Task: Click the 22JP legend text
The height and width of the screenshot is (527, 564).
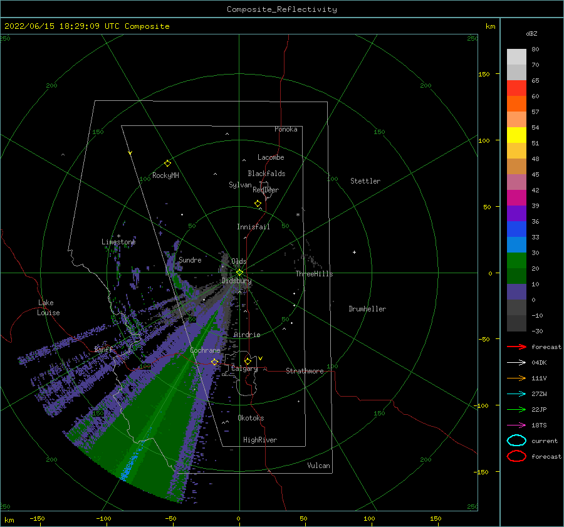Action: pyautogui.click(x=539, y=409)
